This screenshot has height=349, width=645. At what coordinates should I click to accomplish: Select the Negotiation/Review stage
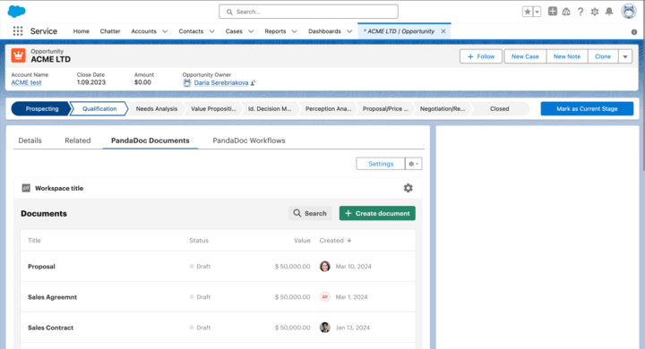coord(443,109)
